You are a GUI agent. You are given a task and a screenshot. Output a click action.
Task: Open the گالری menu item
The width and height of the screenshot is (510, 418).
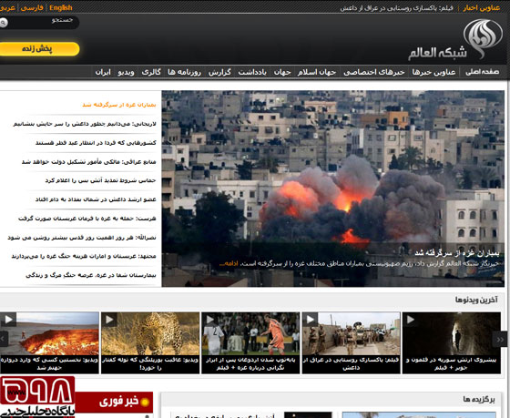[x=151, y=72]
